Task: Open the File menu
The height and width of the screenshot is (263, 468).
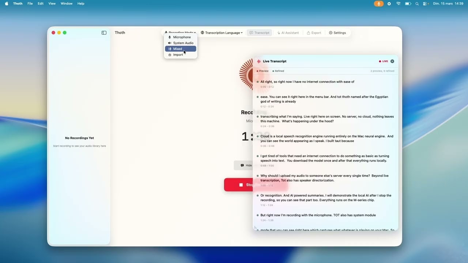Action: pyautogui.click(x=30, y=4)
